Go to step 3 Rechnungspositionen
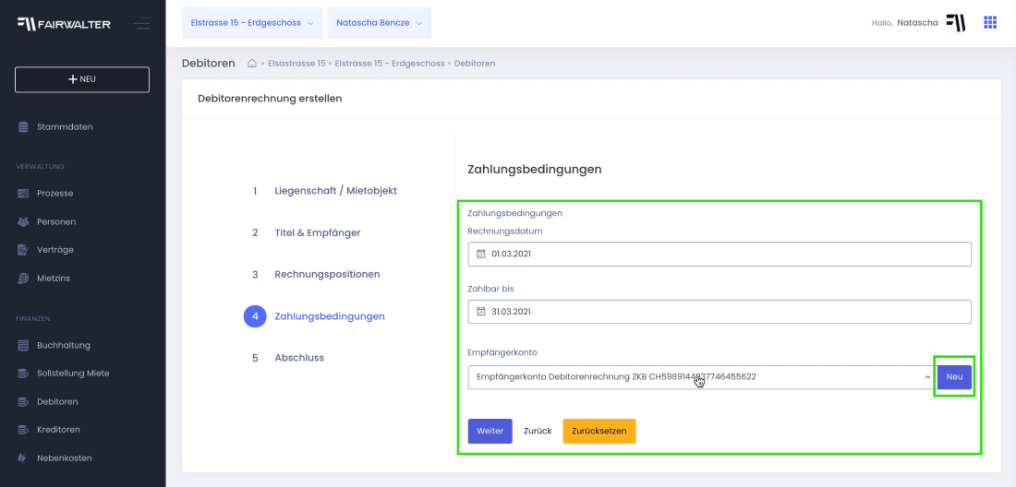The height and width of the screenshot is (487, 1016). pyautogui.click(x=327, y=275)
